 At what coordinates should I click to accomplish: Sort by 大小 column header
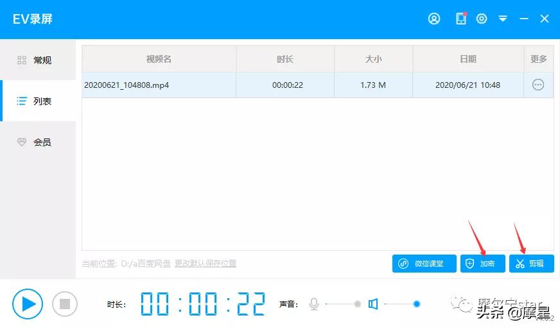tap(374, 59)
